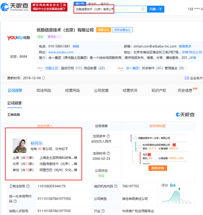Screen dimensions: 203x215
Task: Click the help icon next to 行业
Action: [x=103, y=211]
